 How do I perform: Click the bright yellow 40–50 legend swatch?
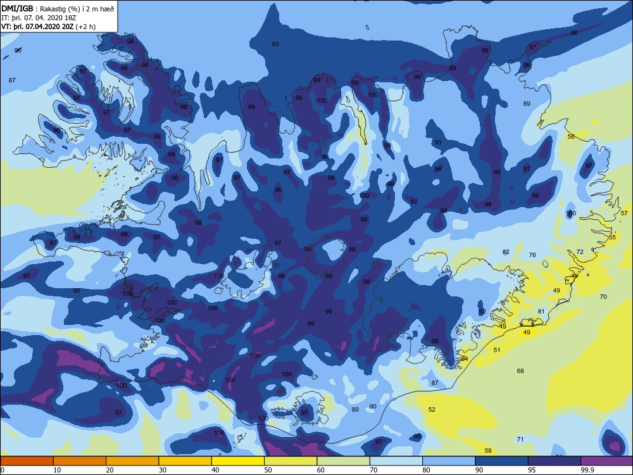click(x=238, y=461)
